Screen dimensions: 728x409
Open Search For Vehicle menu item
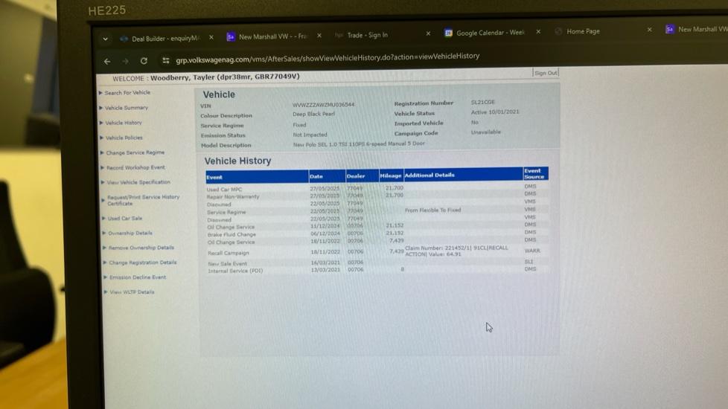[127, 93]
